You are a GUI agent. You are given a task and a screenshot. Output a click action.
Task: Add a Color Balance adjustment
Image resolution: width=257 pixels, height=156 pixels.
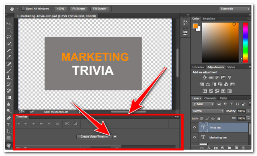click(x=208, y=84)
